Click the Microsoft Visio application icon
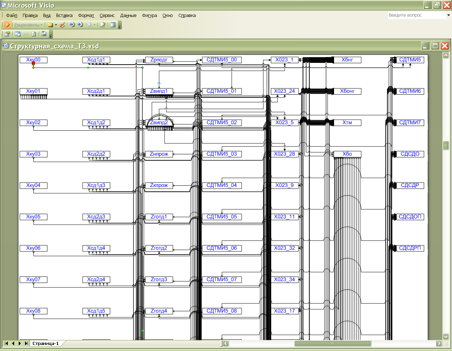The height and width of the screenshot is (351, 452). pyautogui.click(x=4, y=5)
